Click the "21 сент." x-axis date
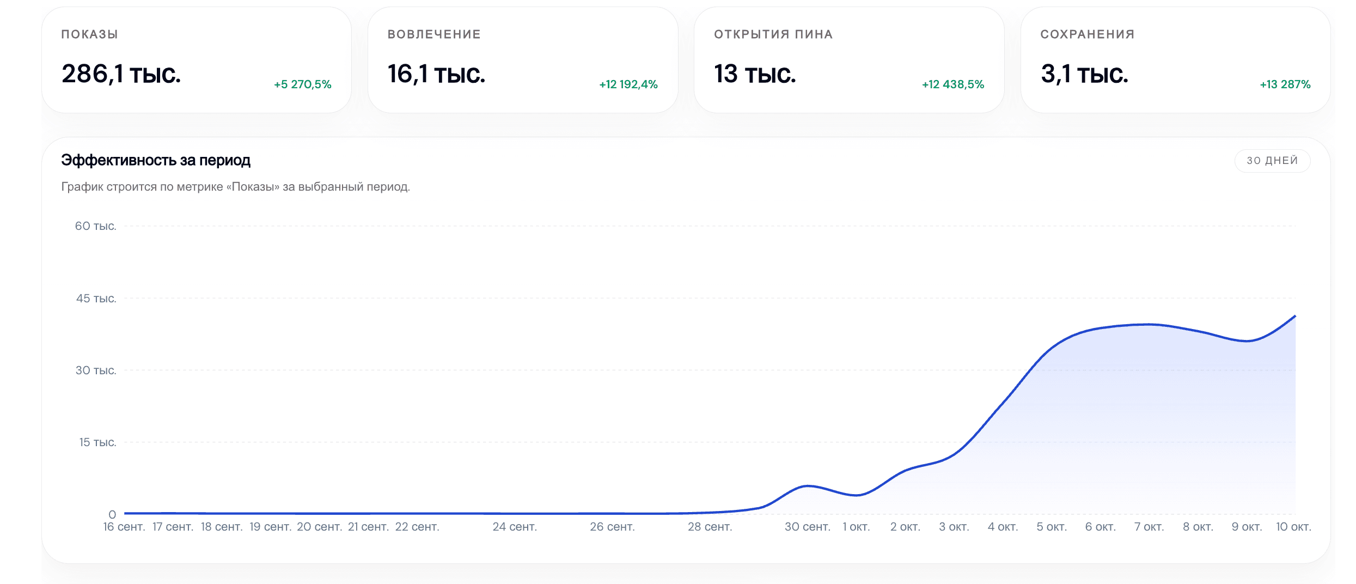This screenshot has height=584, width=1356. coord(369,527)
